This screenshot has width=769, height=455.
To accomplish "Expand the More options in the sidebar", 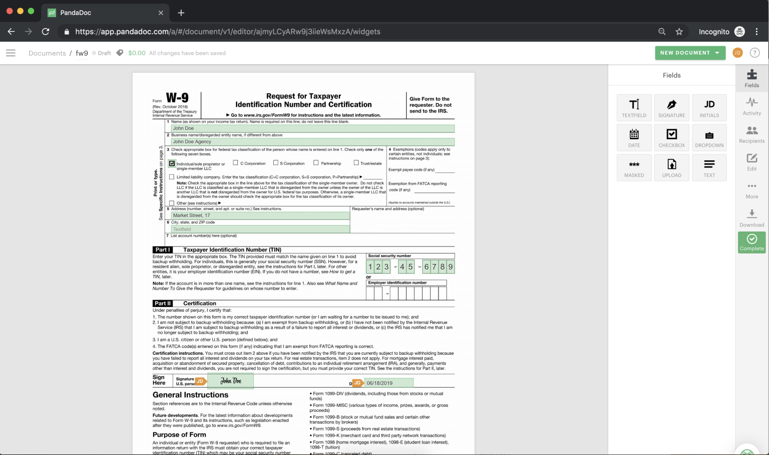I will point(751,189).
